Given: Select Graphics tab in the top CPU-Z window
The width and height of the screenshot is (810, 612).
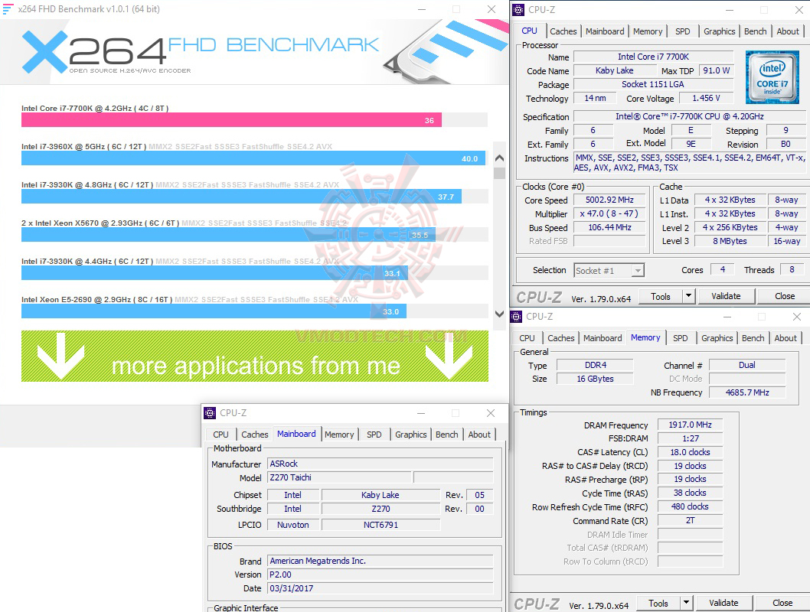Looking at the screenshot, I should [719, 31].
